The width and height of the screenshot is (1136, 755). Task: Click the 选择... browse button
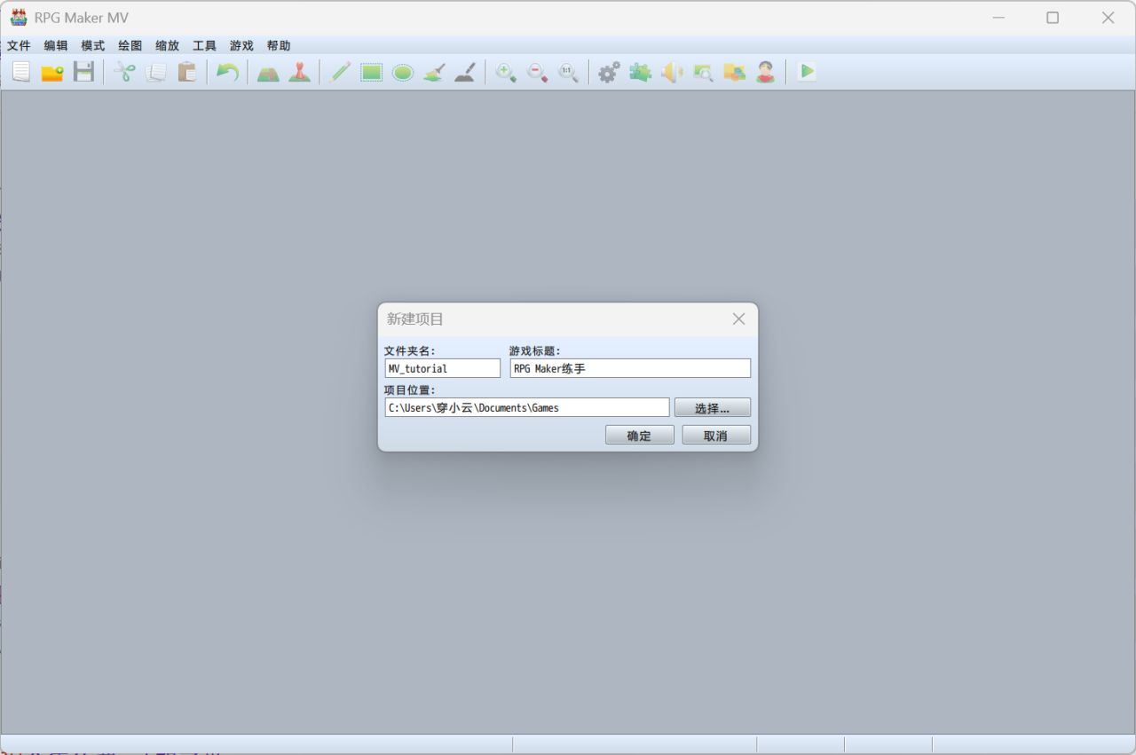click(712, 408)
